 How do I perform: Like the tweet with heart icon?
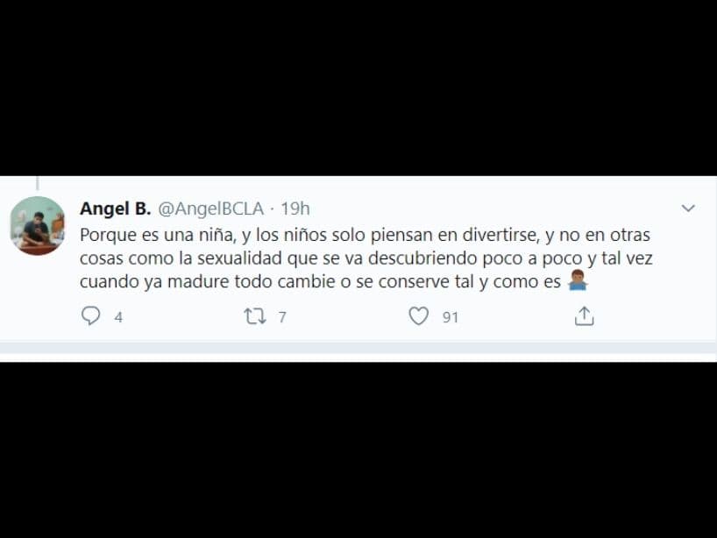(x=418, y=316)
